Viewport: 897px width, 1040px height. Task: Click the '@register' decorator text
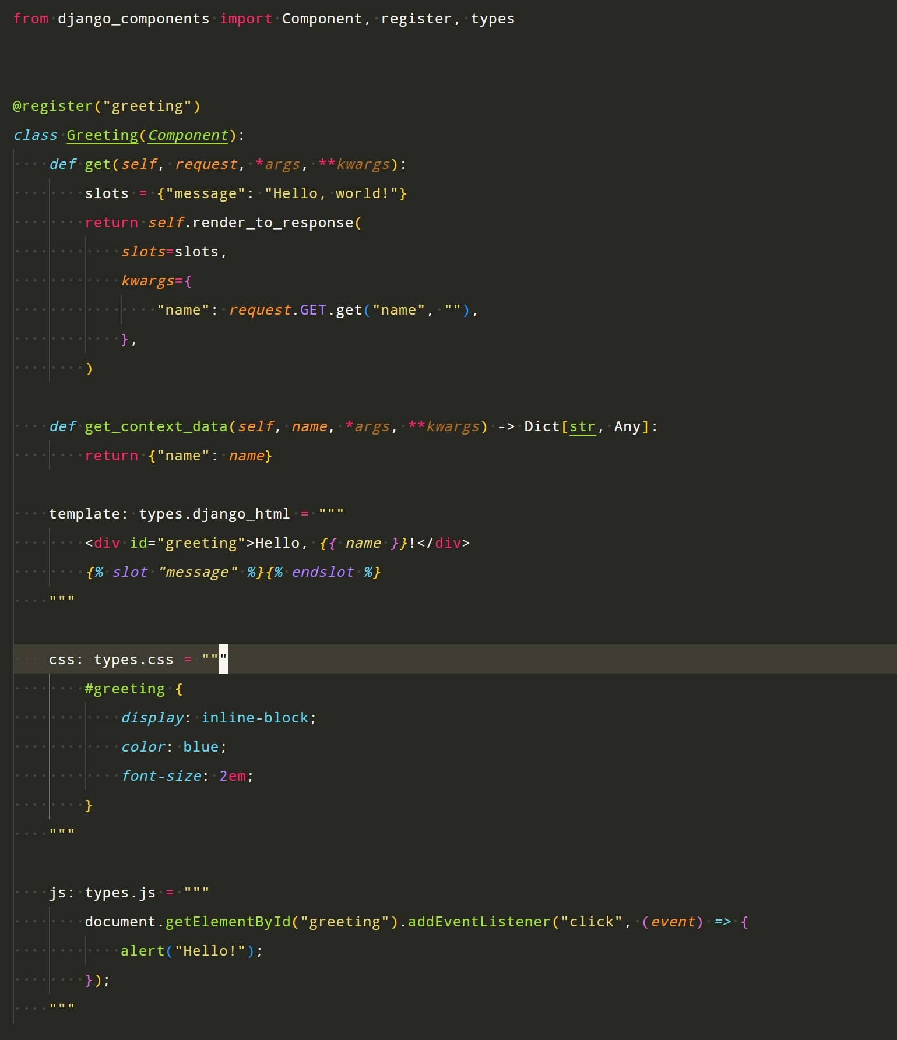(52, 106)
